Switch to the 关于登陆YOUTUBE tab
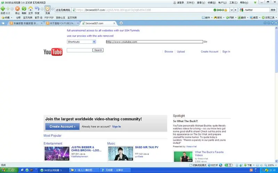This screenshot has height=173, width=278. 63,23
